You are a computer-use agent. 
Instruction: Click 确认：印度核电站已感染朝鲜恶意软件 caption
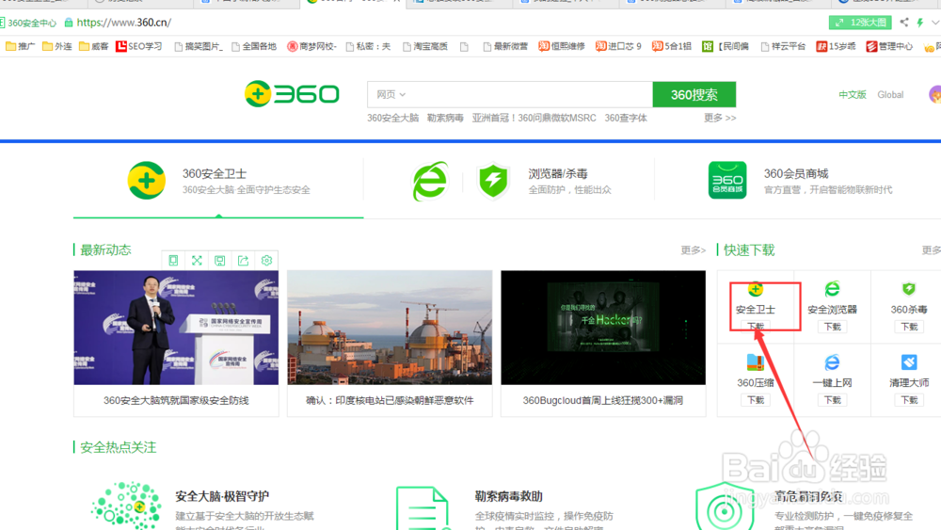390,400
